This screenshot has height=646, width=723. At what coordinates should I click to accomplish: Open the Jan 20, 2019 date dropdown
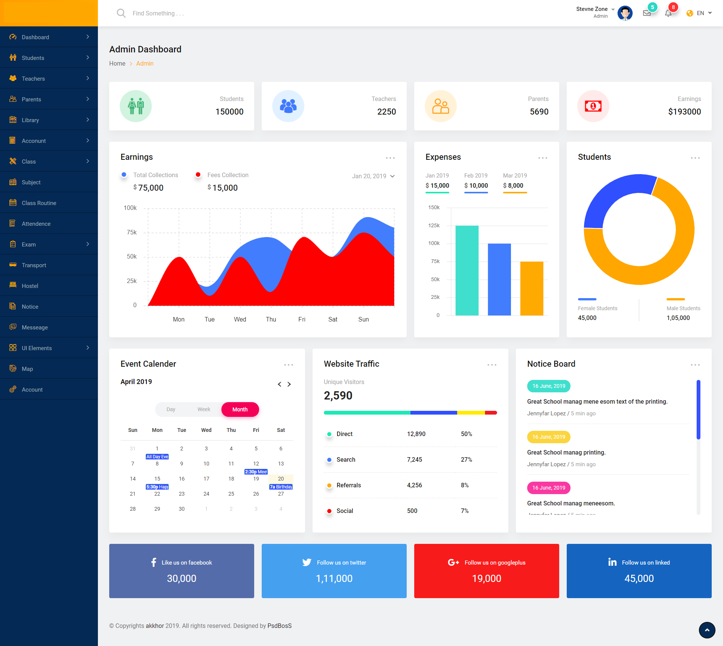(373, 176)
